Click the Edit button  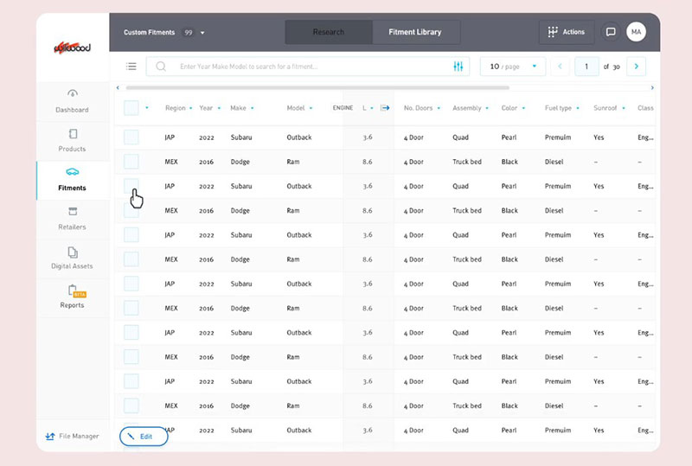pyautogui.click(x=144, y=437)
